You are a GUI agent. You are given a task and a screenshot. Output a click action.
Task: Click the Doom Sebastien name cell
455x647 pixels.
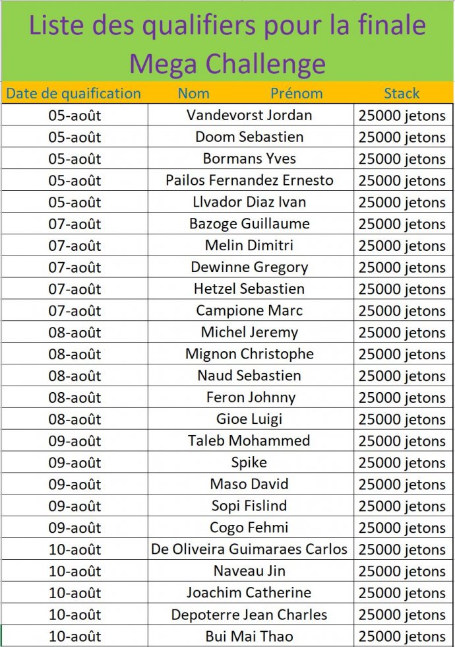[249, 137]
